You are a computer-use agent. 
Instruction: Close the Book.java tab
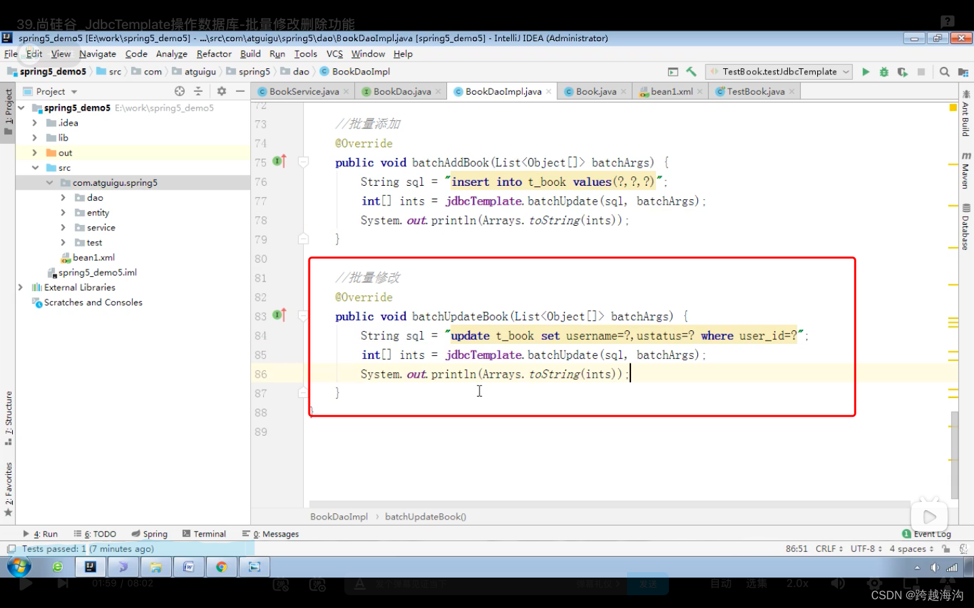coord(623,91)
